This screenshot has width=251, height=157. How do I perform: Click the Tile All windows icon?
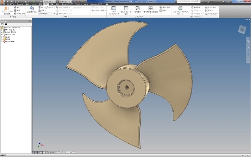151,10
